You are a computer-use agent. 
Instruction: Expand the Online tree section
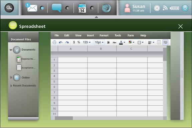[x=11, y=78]
